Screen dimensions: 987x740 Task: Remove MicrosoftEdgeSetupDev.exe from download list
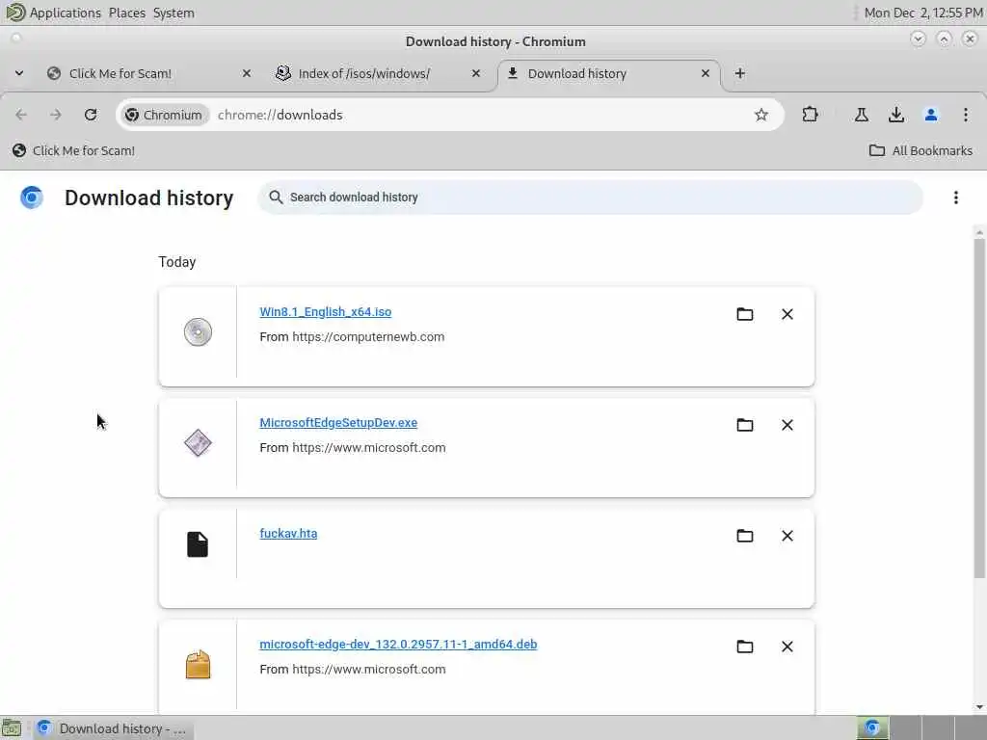[787, 425]
